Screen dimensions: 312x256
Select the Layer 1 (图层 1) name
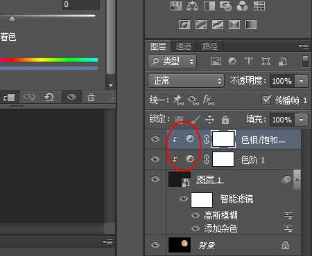point(210,179)
